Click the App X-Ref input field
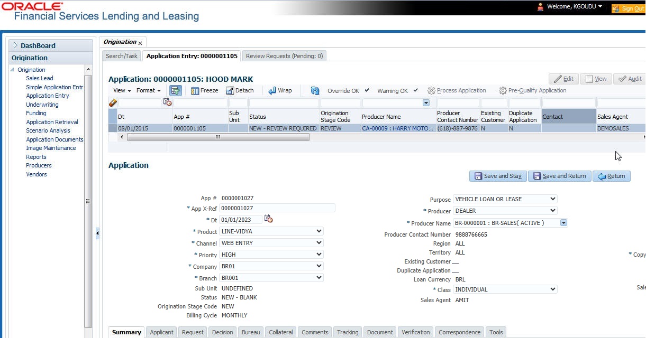The height and width of the screenshot is (338, 646). (x=277, y=208)
